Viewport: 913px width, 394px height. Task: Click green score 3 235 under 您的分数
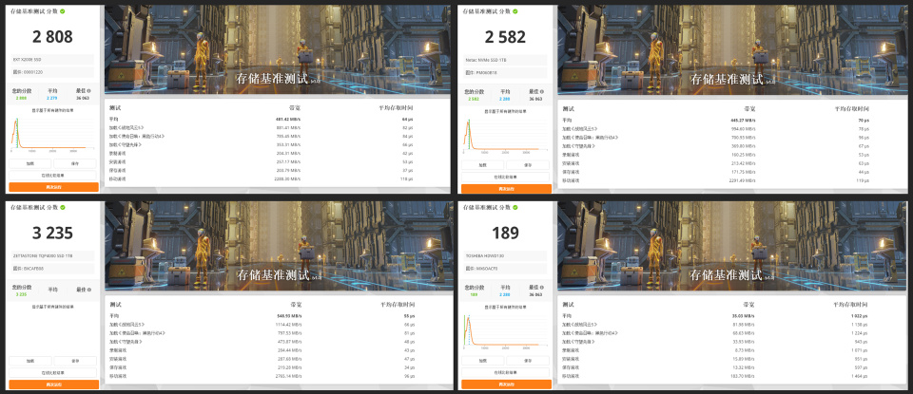[22, 294]
